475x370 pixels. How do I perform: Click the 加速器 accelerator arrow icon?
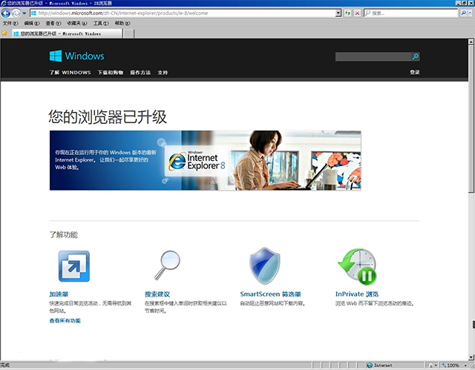tap(73, 266)
